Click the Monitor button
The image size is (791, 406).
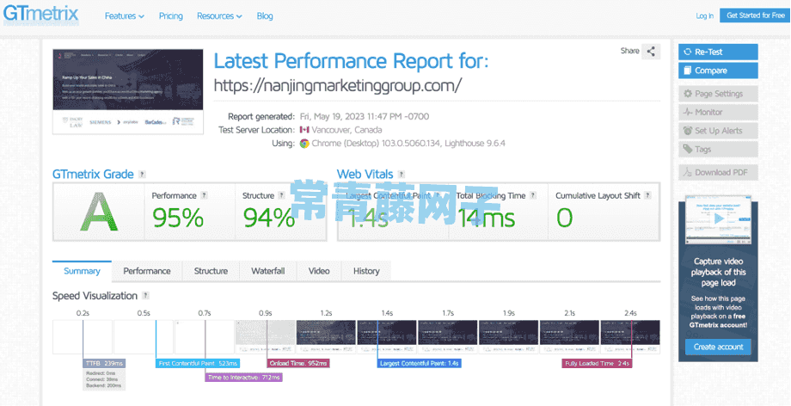pos(718,112)
